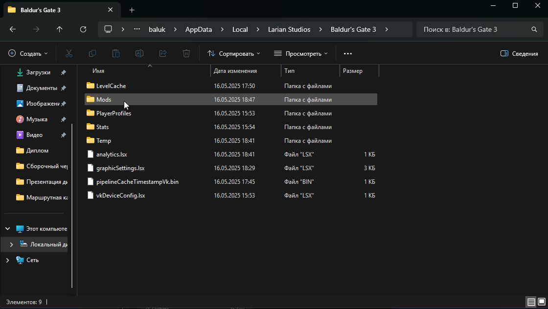Viewport: 548px width, 309px height.
Task: Toggle the Сведения details pane
Action: pos(519,53)
